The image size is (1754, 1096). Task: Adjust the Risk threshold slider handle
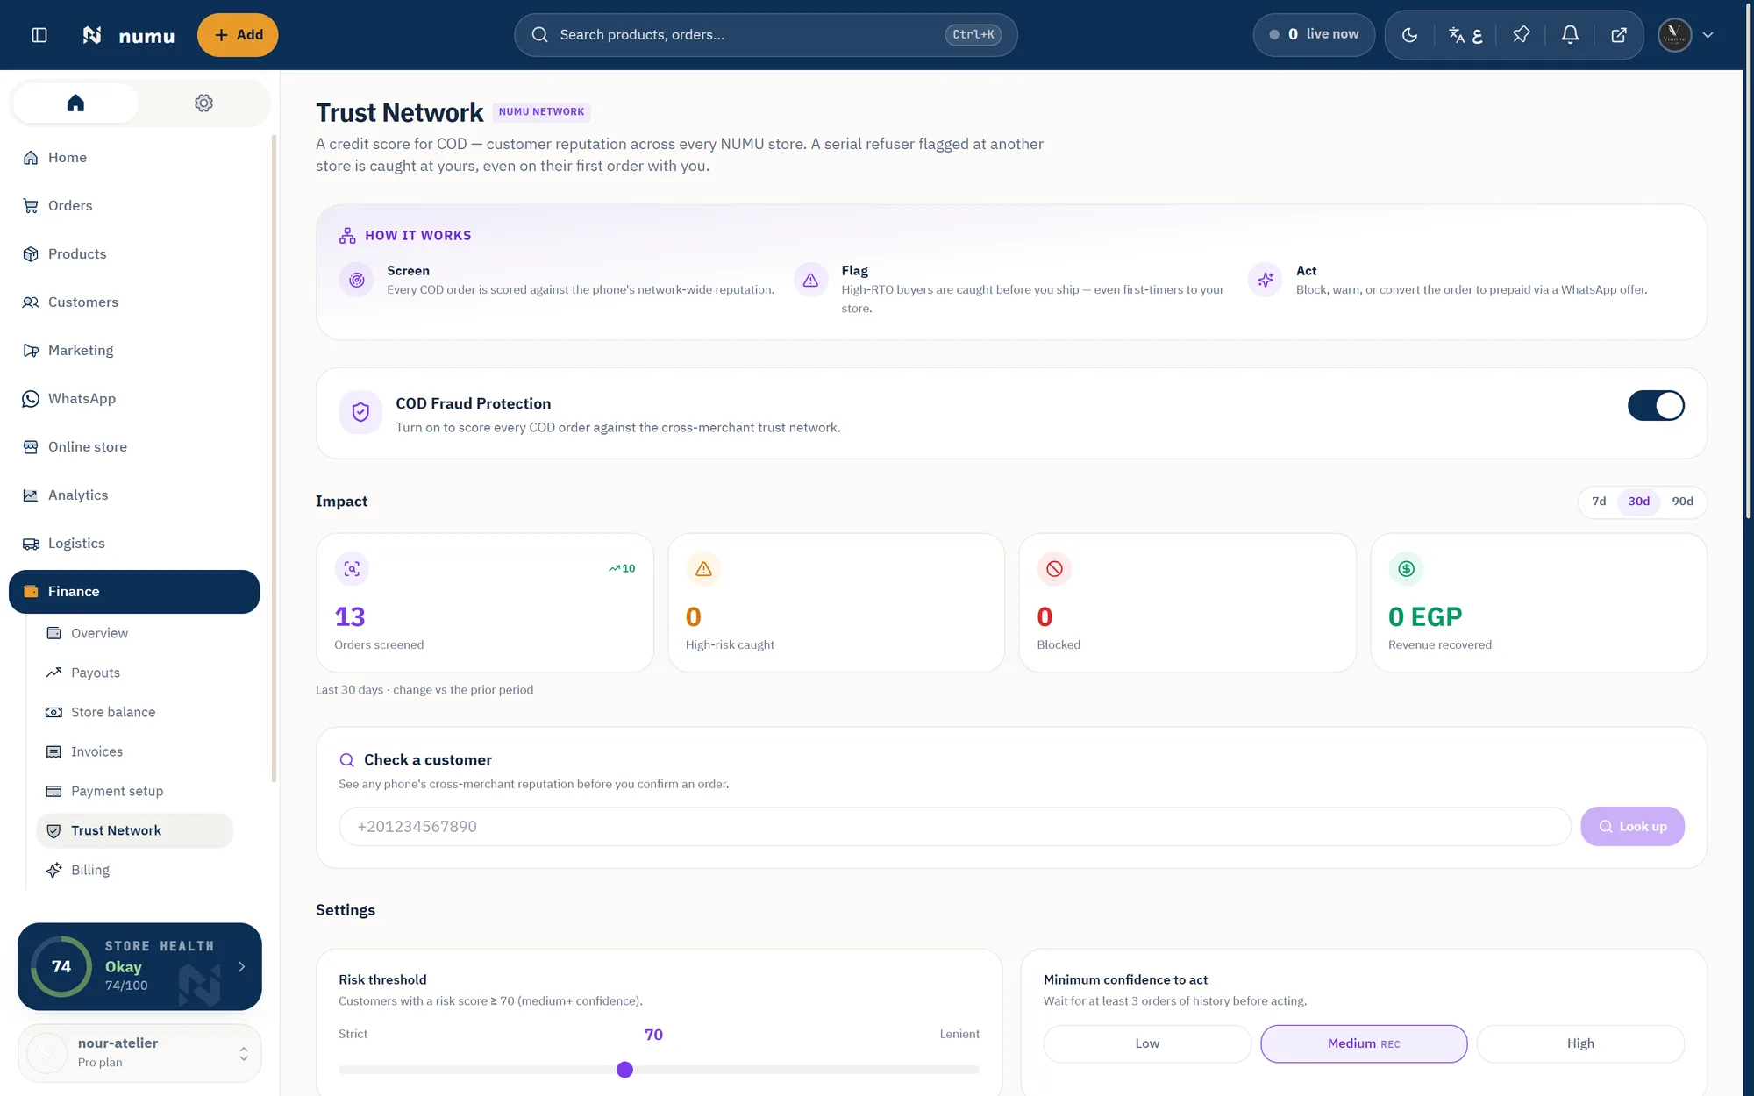pyautogui.click(x=624, y=1070)
